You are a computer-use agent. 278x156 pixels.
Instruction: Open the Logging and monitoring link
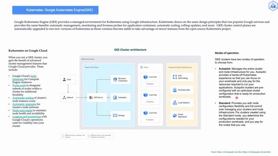tap(26, 117)
